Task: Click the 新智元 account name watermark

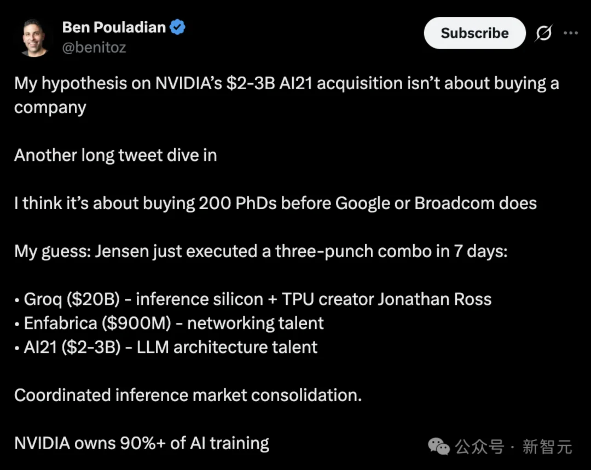Action: (x=547, y=446)
